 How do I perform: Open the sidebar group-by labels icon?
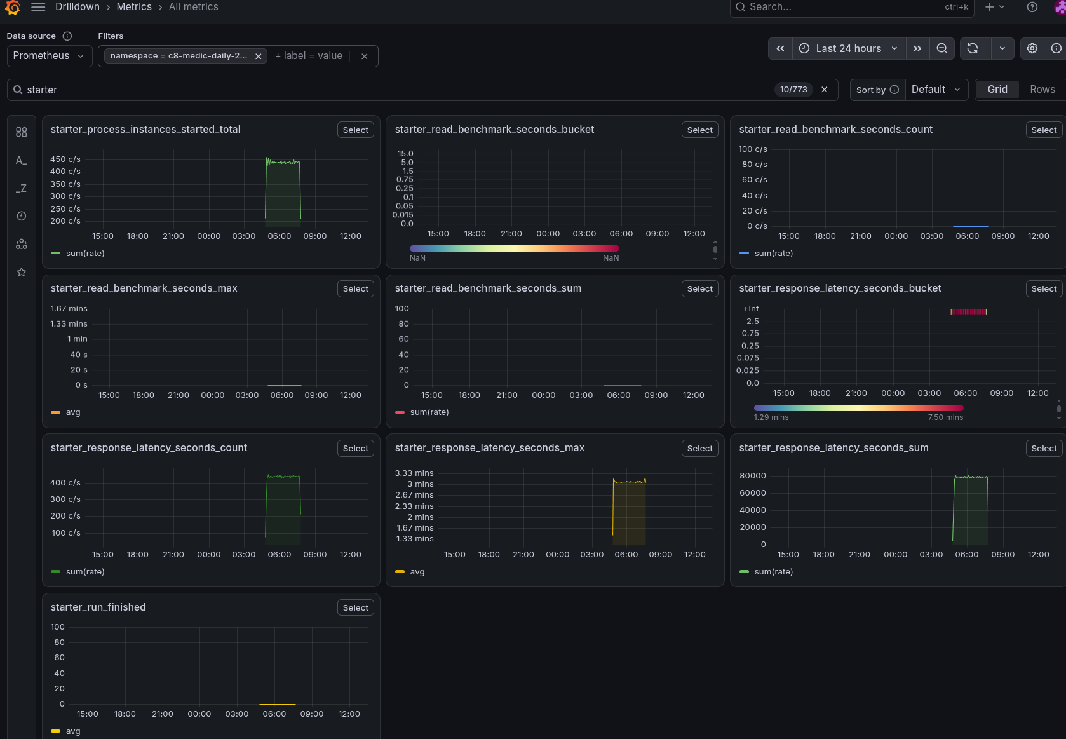coord(22,244)
